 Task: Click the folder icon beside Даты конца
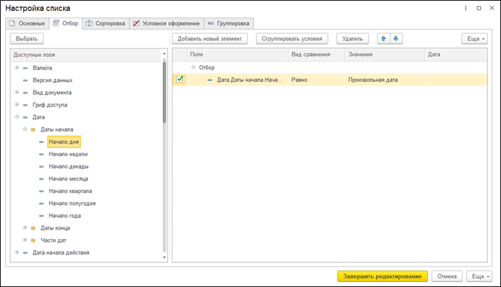coord(33,228)
